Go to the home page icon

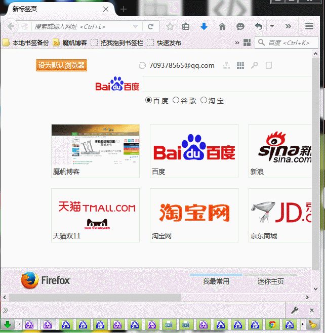[222, 26]
